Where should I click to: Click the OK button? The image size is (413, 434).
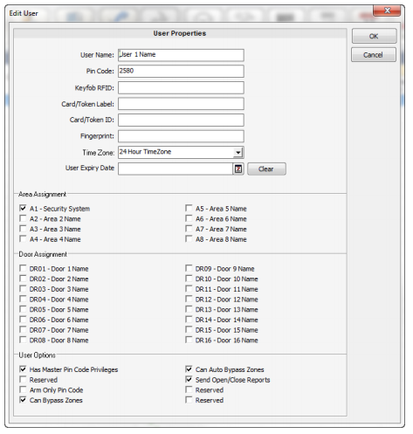374,36
